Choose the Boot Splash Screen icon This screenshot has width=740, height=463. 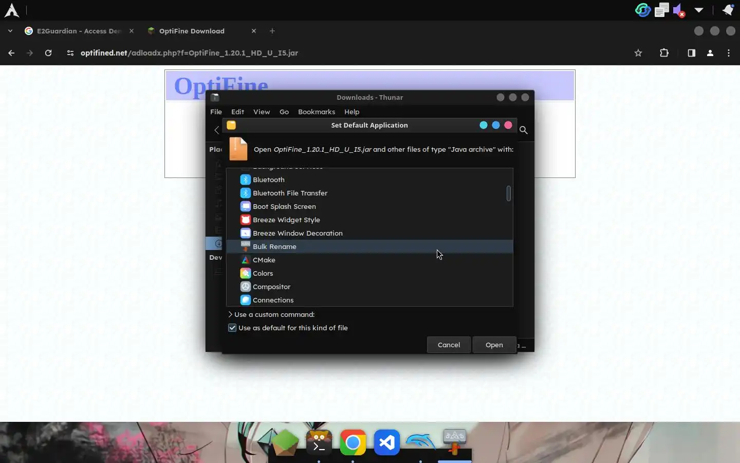pyautogui.click(x=246, y=206)
